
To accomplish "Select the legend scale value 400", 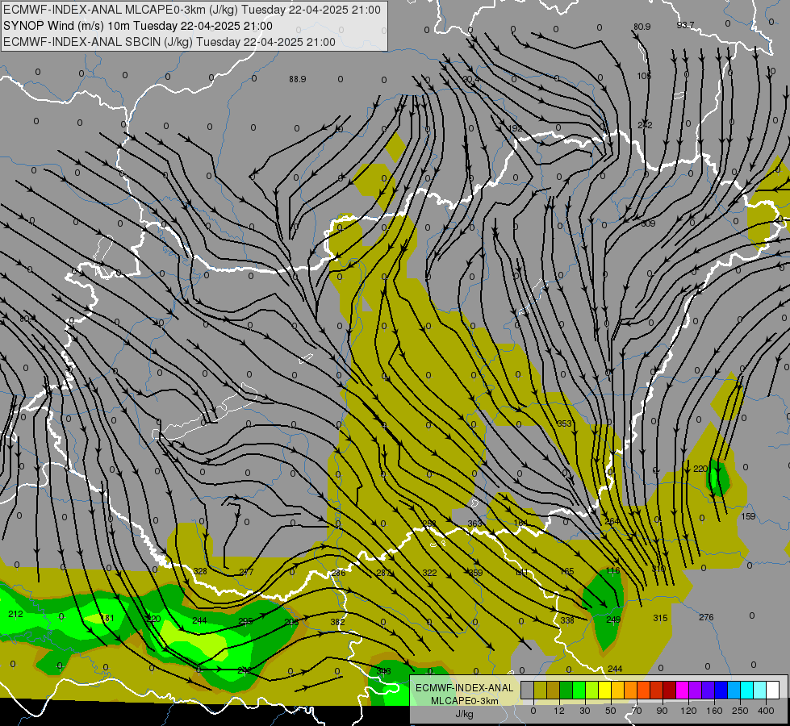I will point(766,711).
